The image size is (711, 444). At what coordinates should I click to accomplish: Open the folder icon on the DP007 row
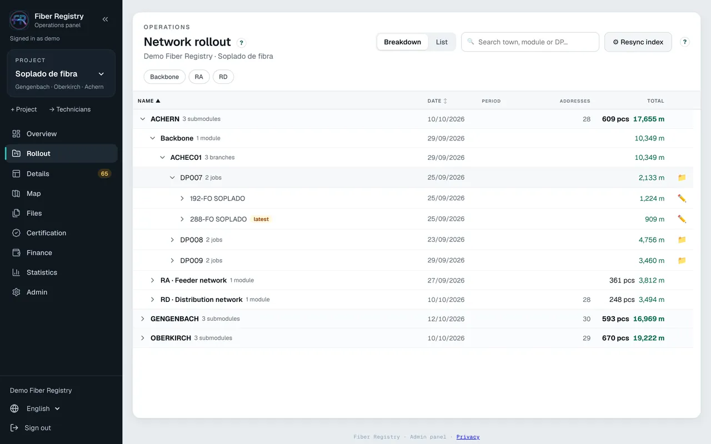click(682, 178)
